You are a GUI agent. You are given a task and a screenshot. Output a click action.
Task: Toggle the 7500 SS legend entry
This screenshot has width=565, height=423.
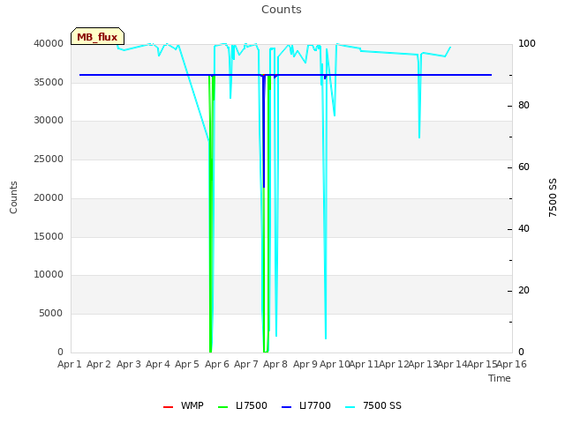point(373,405)
